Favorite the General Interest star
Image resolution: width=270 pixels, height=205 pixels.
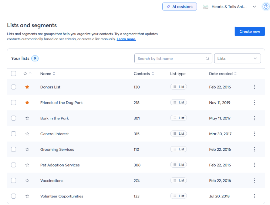pos(27,134)
